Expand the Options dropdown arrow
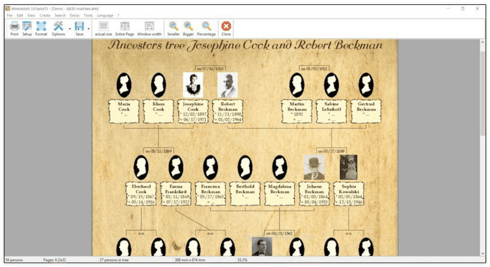The image size is (490, 267). pos(70,29)
